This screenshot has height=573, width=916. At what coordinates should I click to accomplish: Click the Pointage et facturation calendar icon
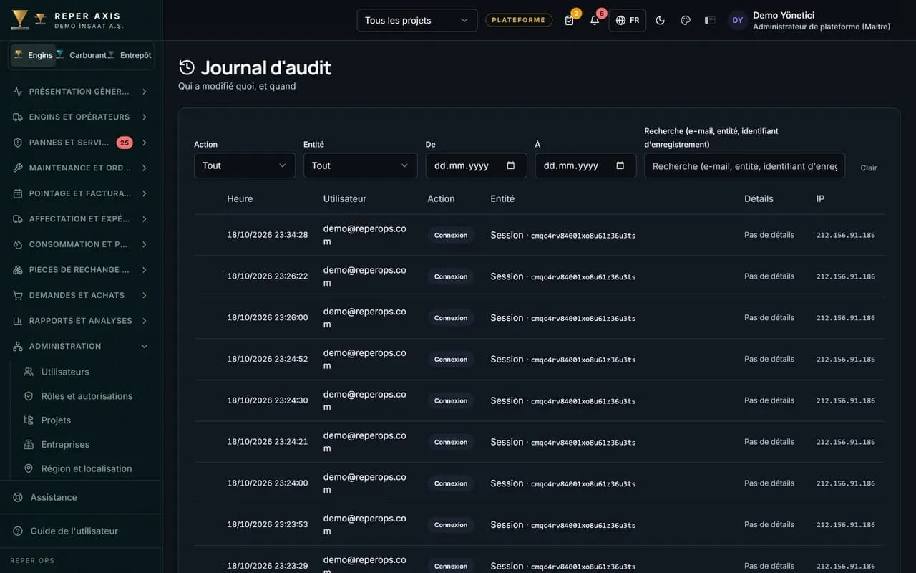coord(18,193)
